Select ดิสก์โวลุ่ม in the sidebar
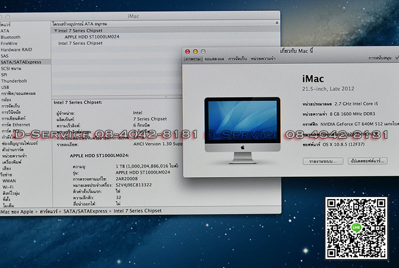Screen dimensions: 399x268 11,194
